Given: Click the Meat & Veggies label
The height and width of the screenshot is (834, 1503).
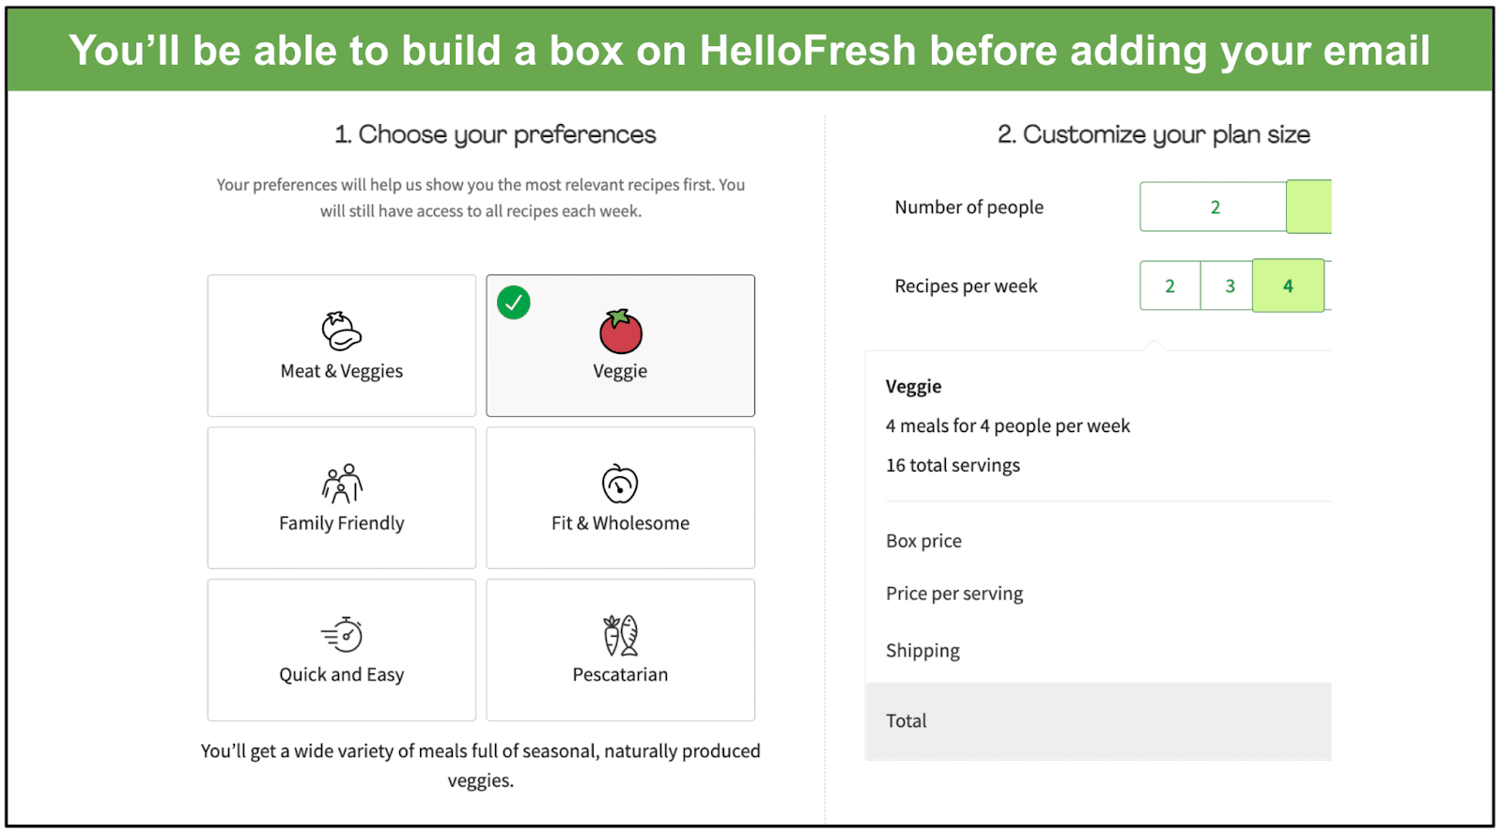Looking at the screenshot, I should click(342, 371).
